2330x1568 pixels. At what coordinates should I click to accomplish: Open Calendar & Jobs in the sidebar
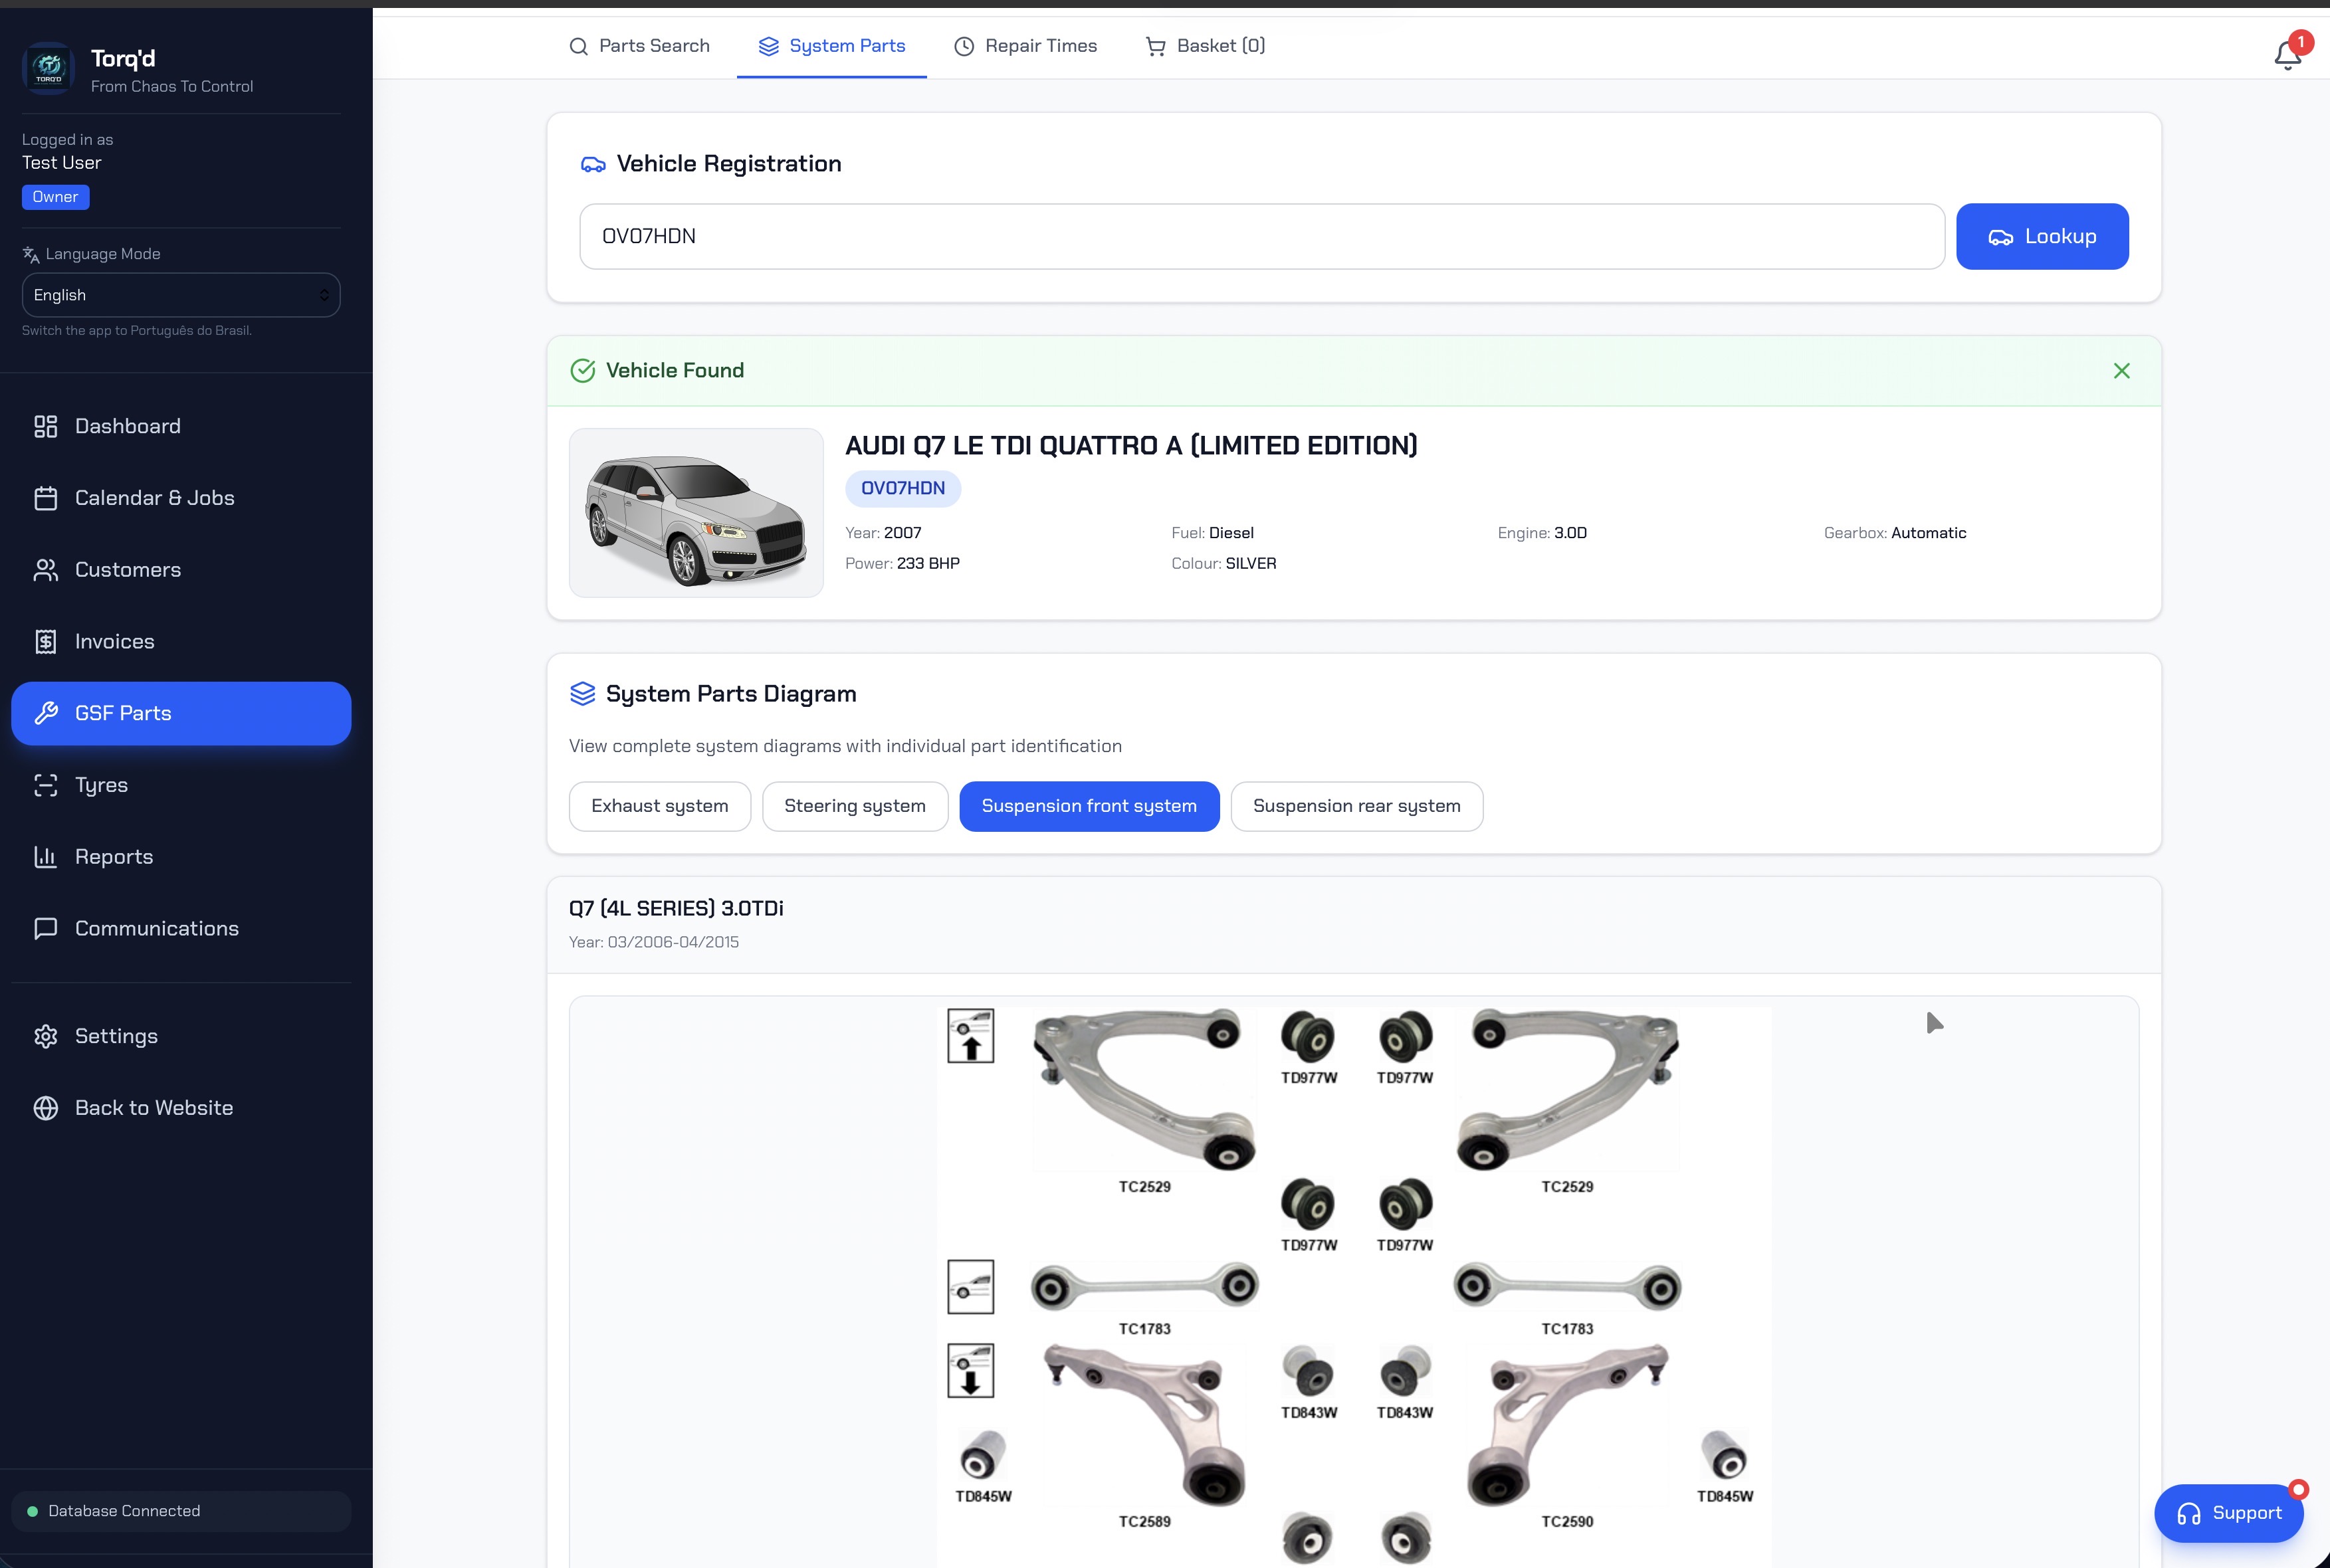(x=181, y=498)
